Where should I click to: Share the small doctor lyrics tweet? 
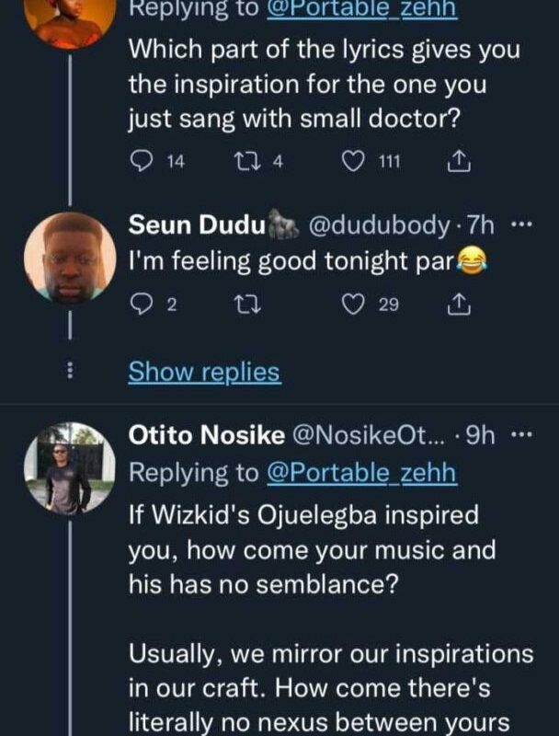[x=458, y=163]
